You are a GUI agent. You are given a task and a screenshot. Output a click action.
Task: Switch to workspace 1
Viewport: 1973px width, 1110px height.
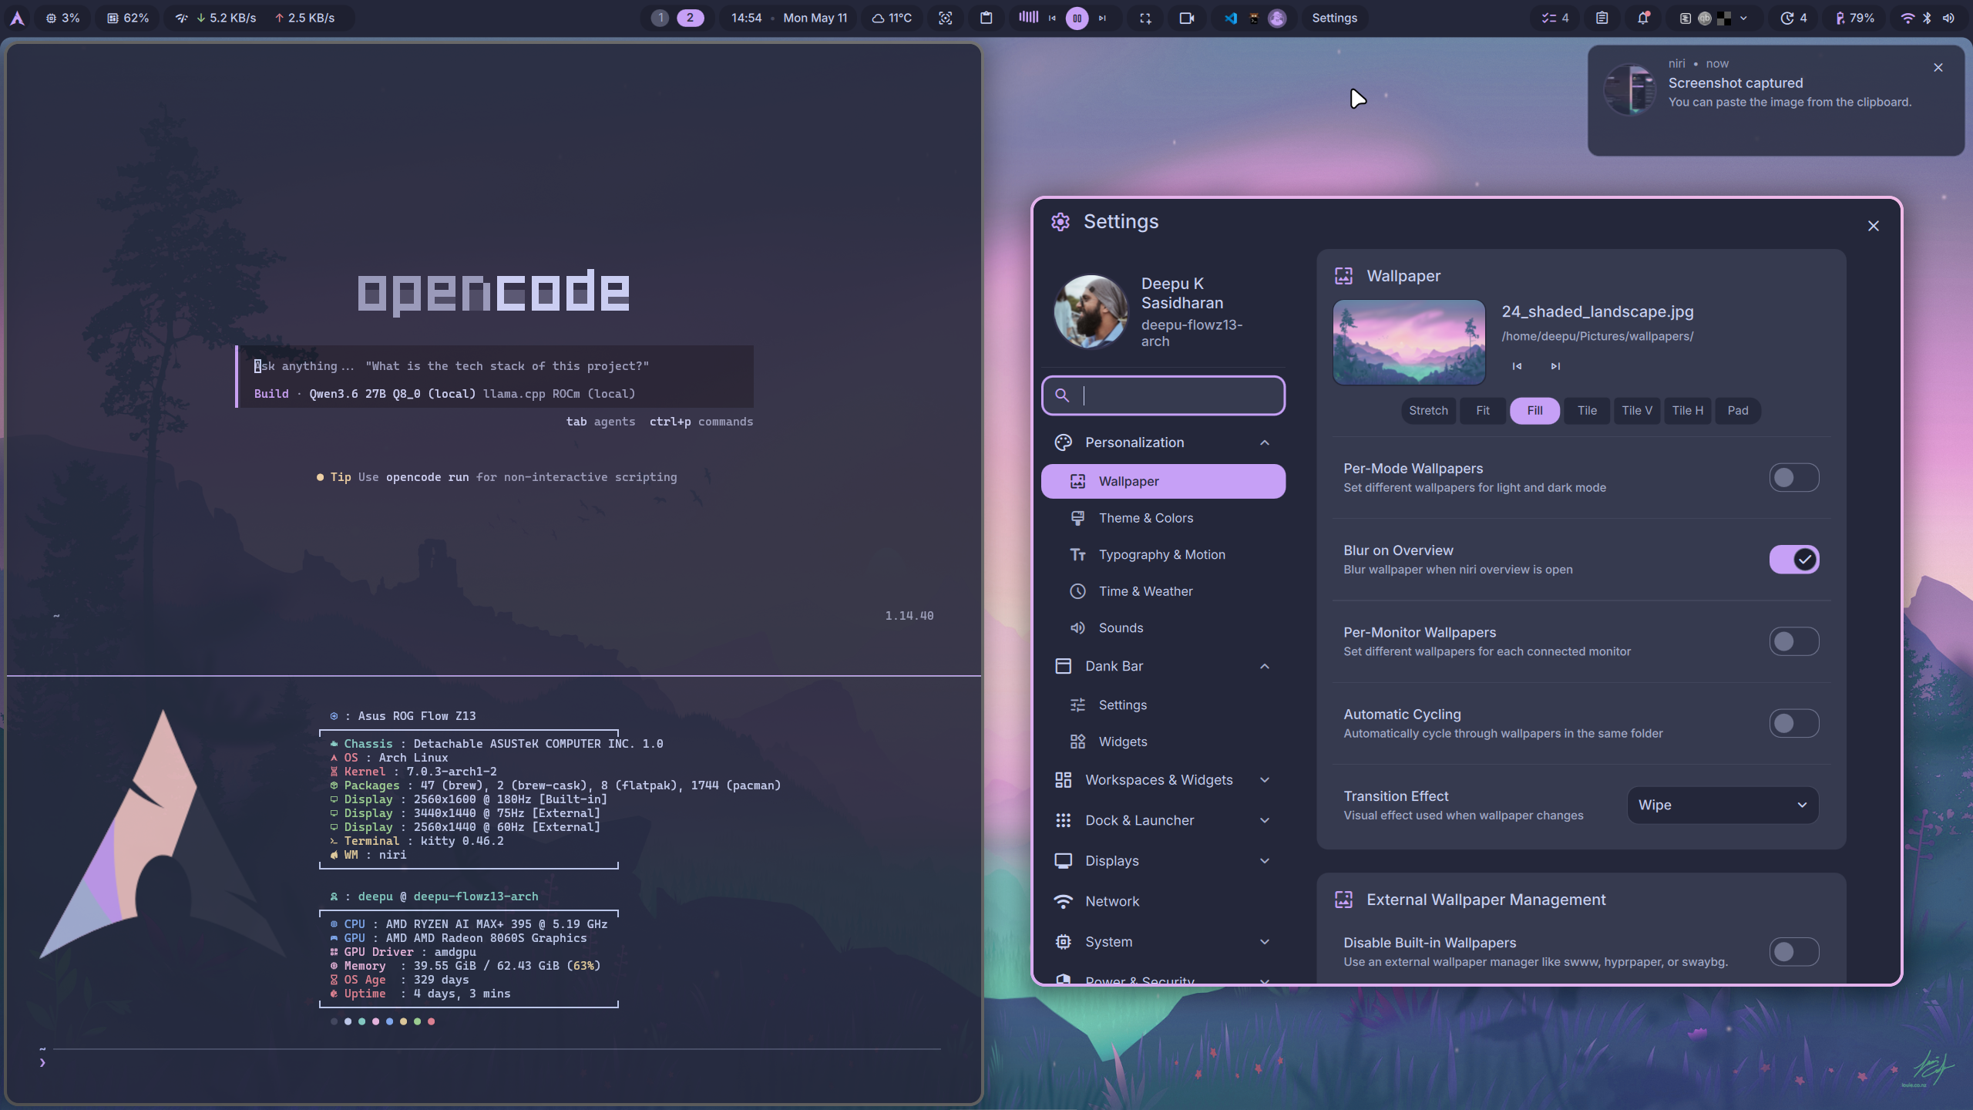point(660,18)
